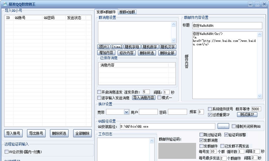Click the 删除全部 button
The width and height of the screenshot is (269, 161).
click(x=167, y=53)
